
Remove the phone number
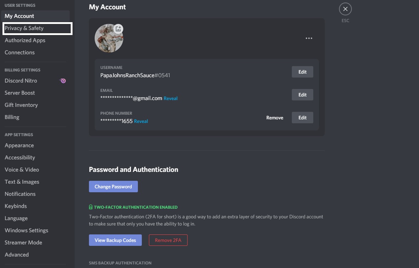(x=275, y=118)
